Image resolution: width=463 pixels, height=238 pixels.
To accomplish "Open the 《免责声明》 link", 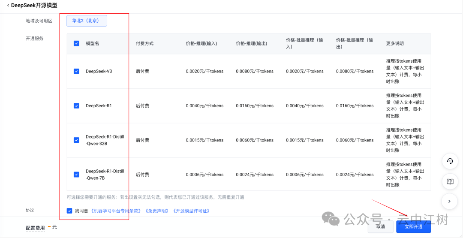I will (157, 211).
